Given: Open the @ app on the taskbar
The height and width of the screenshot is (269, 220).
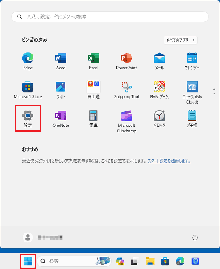Looking at the screenshot, I should click(195, 261).
